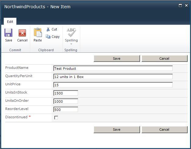This screenshot has width=191, height=149.
Task: Close the New Item dialog
Action: point(186,5)
